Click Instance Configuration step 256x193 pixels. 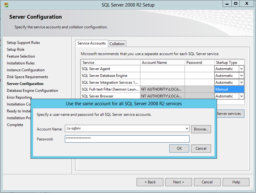pos(26,70)
